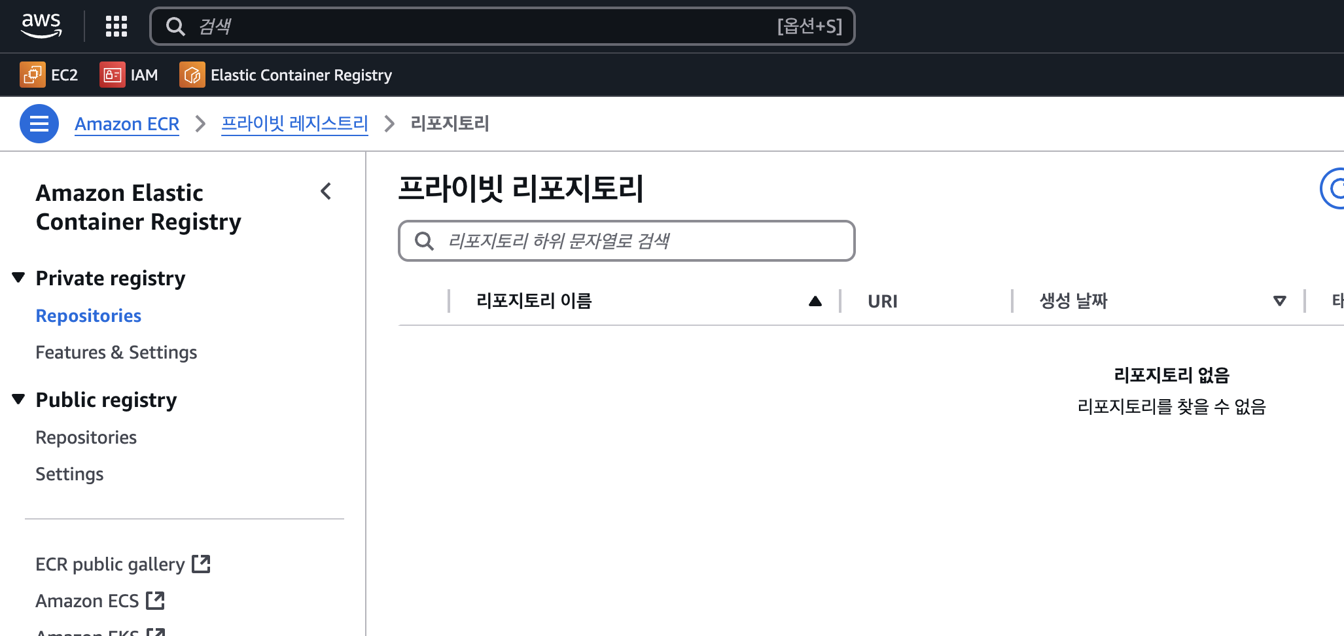Screen dimensions: 1344x636
Task: Open the Elastic Container Registry shortcut
Action: (x=286, y=75)
